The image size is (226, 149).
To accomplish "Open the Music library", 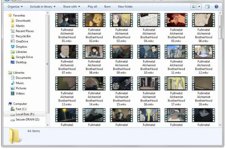I will coord(20,83).
